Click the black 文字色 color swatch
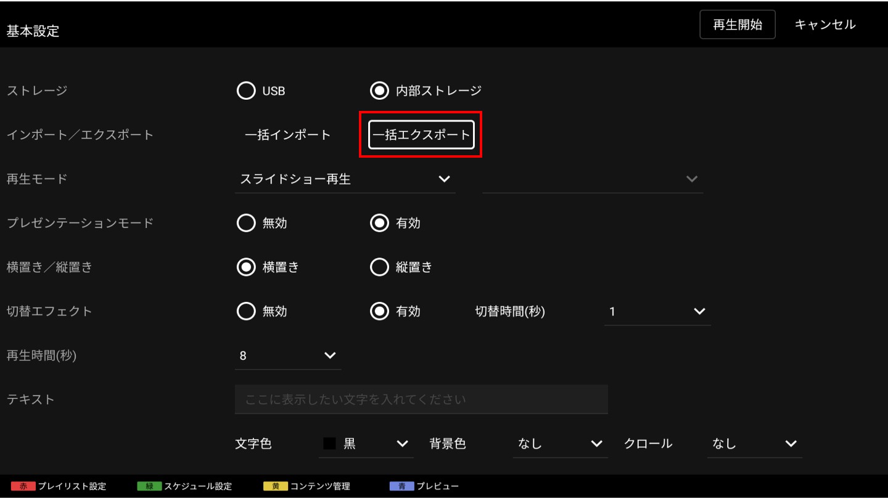Image resolution: width=888 pixels, height=499 pixels. tap(329, 444)
